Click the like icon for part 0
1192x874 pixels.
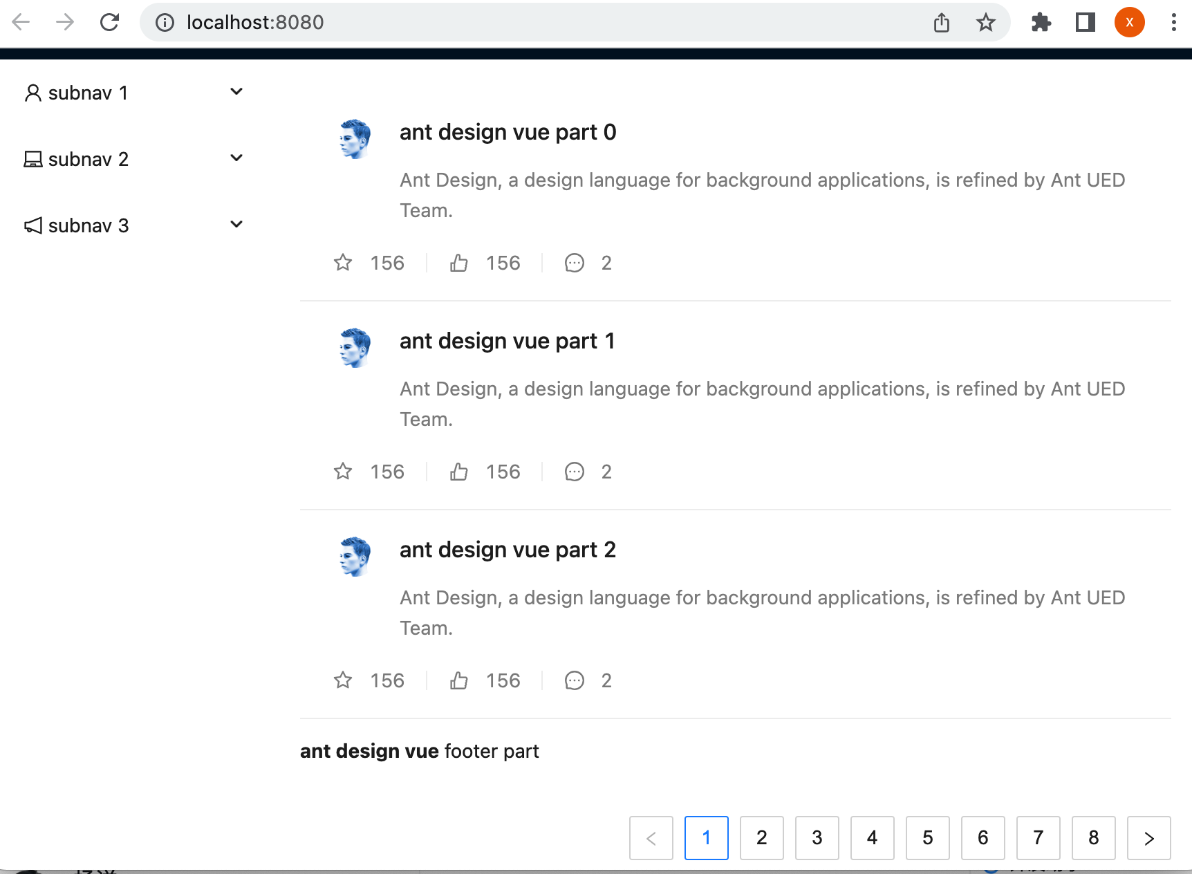click(x=459, y=263)
